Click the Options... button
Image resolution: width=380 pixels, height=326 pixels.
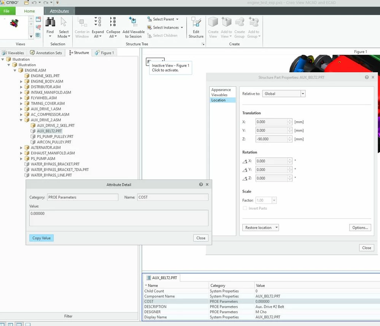click(360, 227)
